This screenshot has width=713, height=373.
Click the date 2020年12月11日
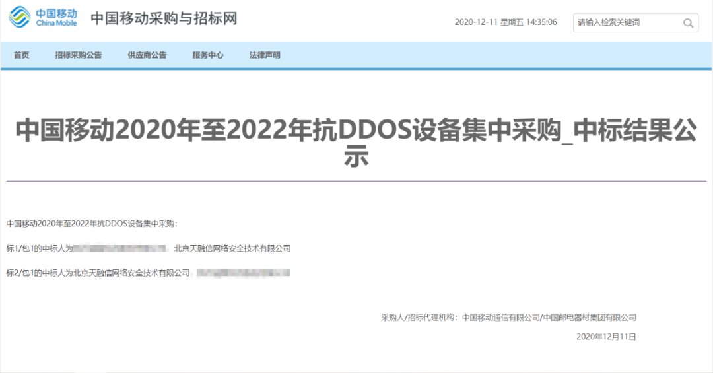[606, 337]
